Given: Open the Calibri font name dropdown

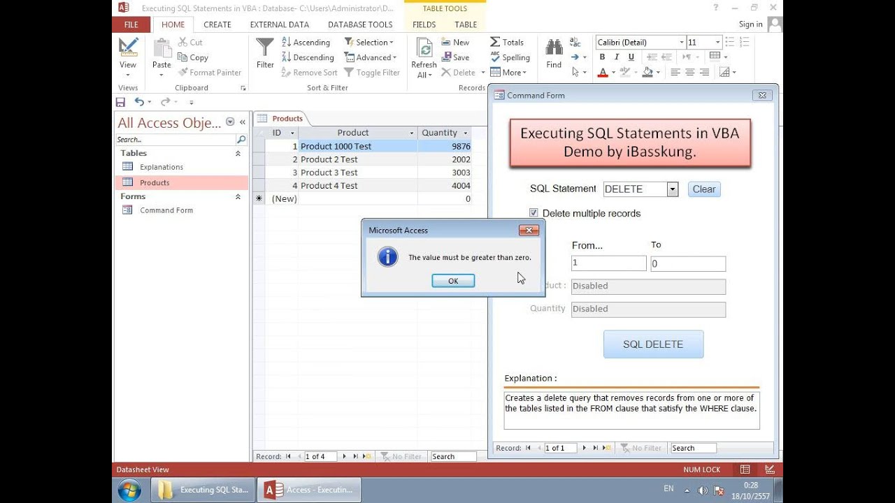Looking at the screenshot, I should [x=681, y=43].
